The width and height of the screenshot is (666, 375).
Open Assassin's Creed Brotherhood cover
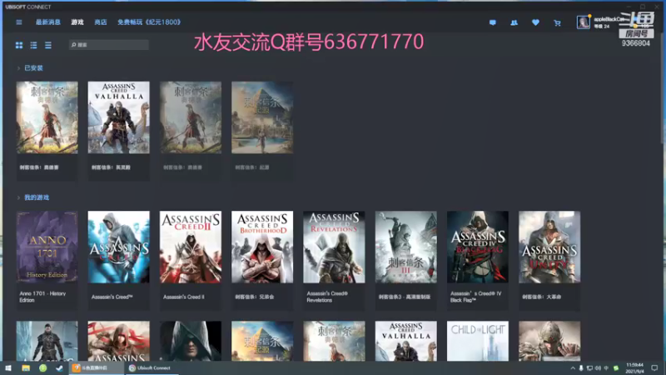(x=262, y=247)
